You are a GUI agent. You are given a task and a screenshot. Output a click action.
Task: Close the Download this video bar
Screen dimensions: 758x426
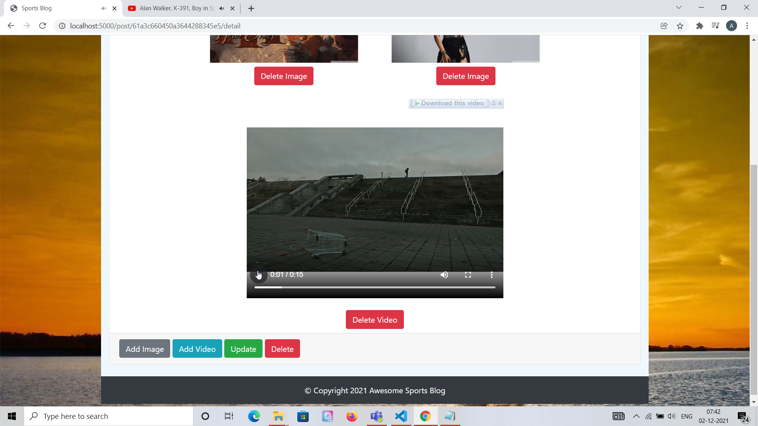[x=500, y=103]
